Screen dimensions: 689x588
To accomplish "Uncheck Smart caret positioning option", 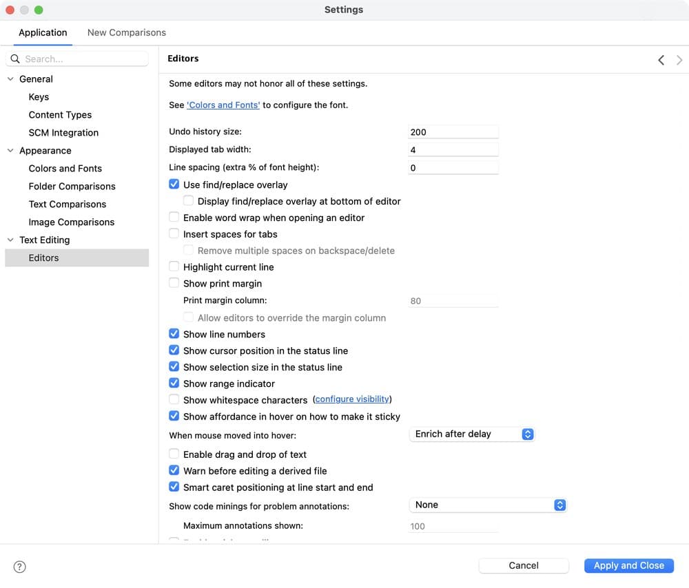I will pyautogui.click(x=174, y=487).
